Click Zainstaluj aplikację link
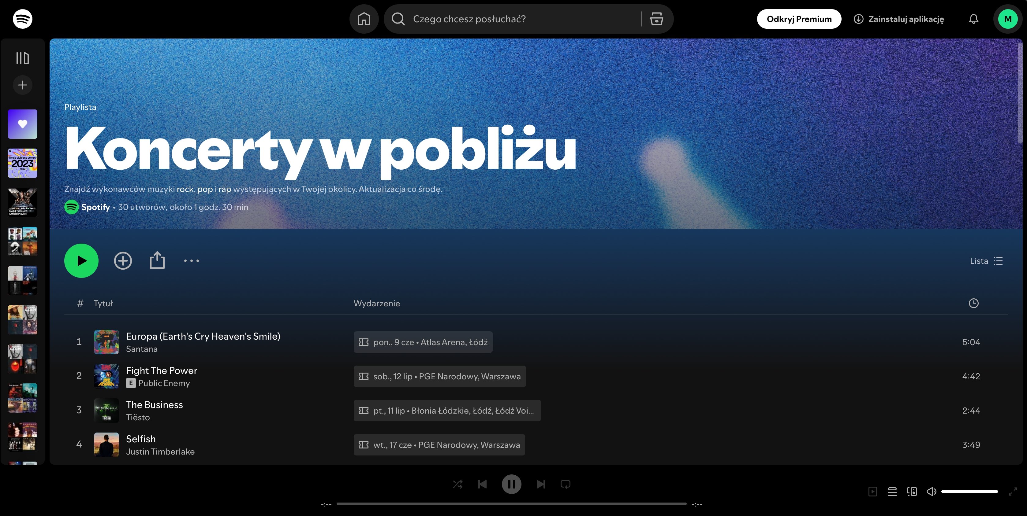This screenshot has width=1027, height=516. [898, 19]
